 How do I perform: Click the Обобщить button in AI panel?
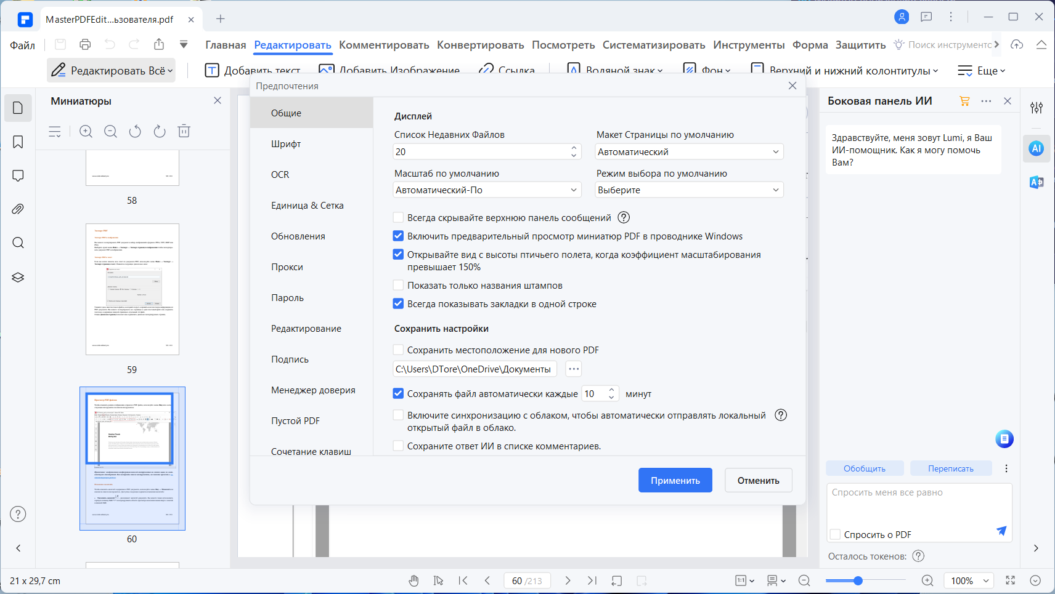(x=865, y=468)
